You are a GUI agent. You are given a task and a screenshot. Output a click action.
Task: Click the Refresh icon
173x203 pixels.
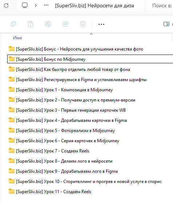[x=6, y=5]
